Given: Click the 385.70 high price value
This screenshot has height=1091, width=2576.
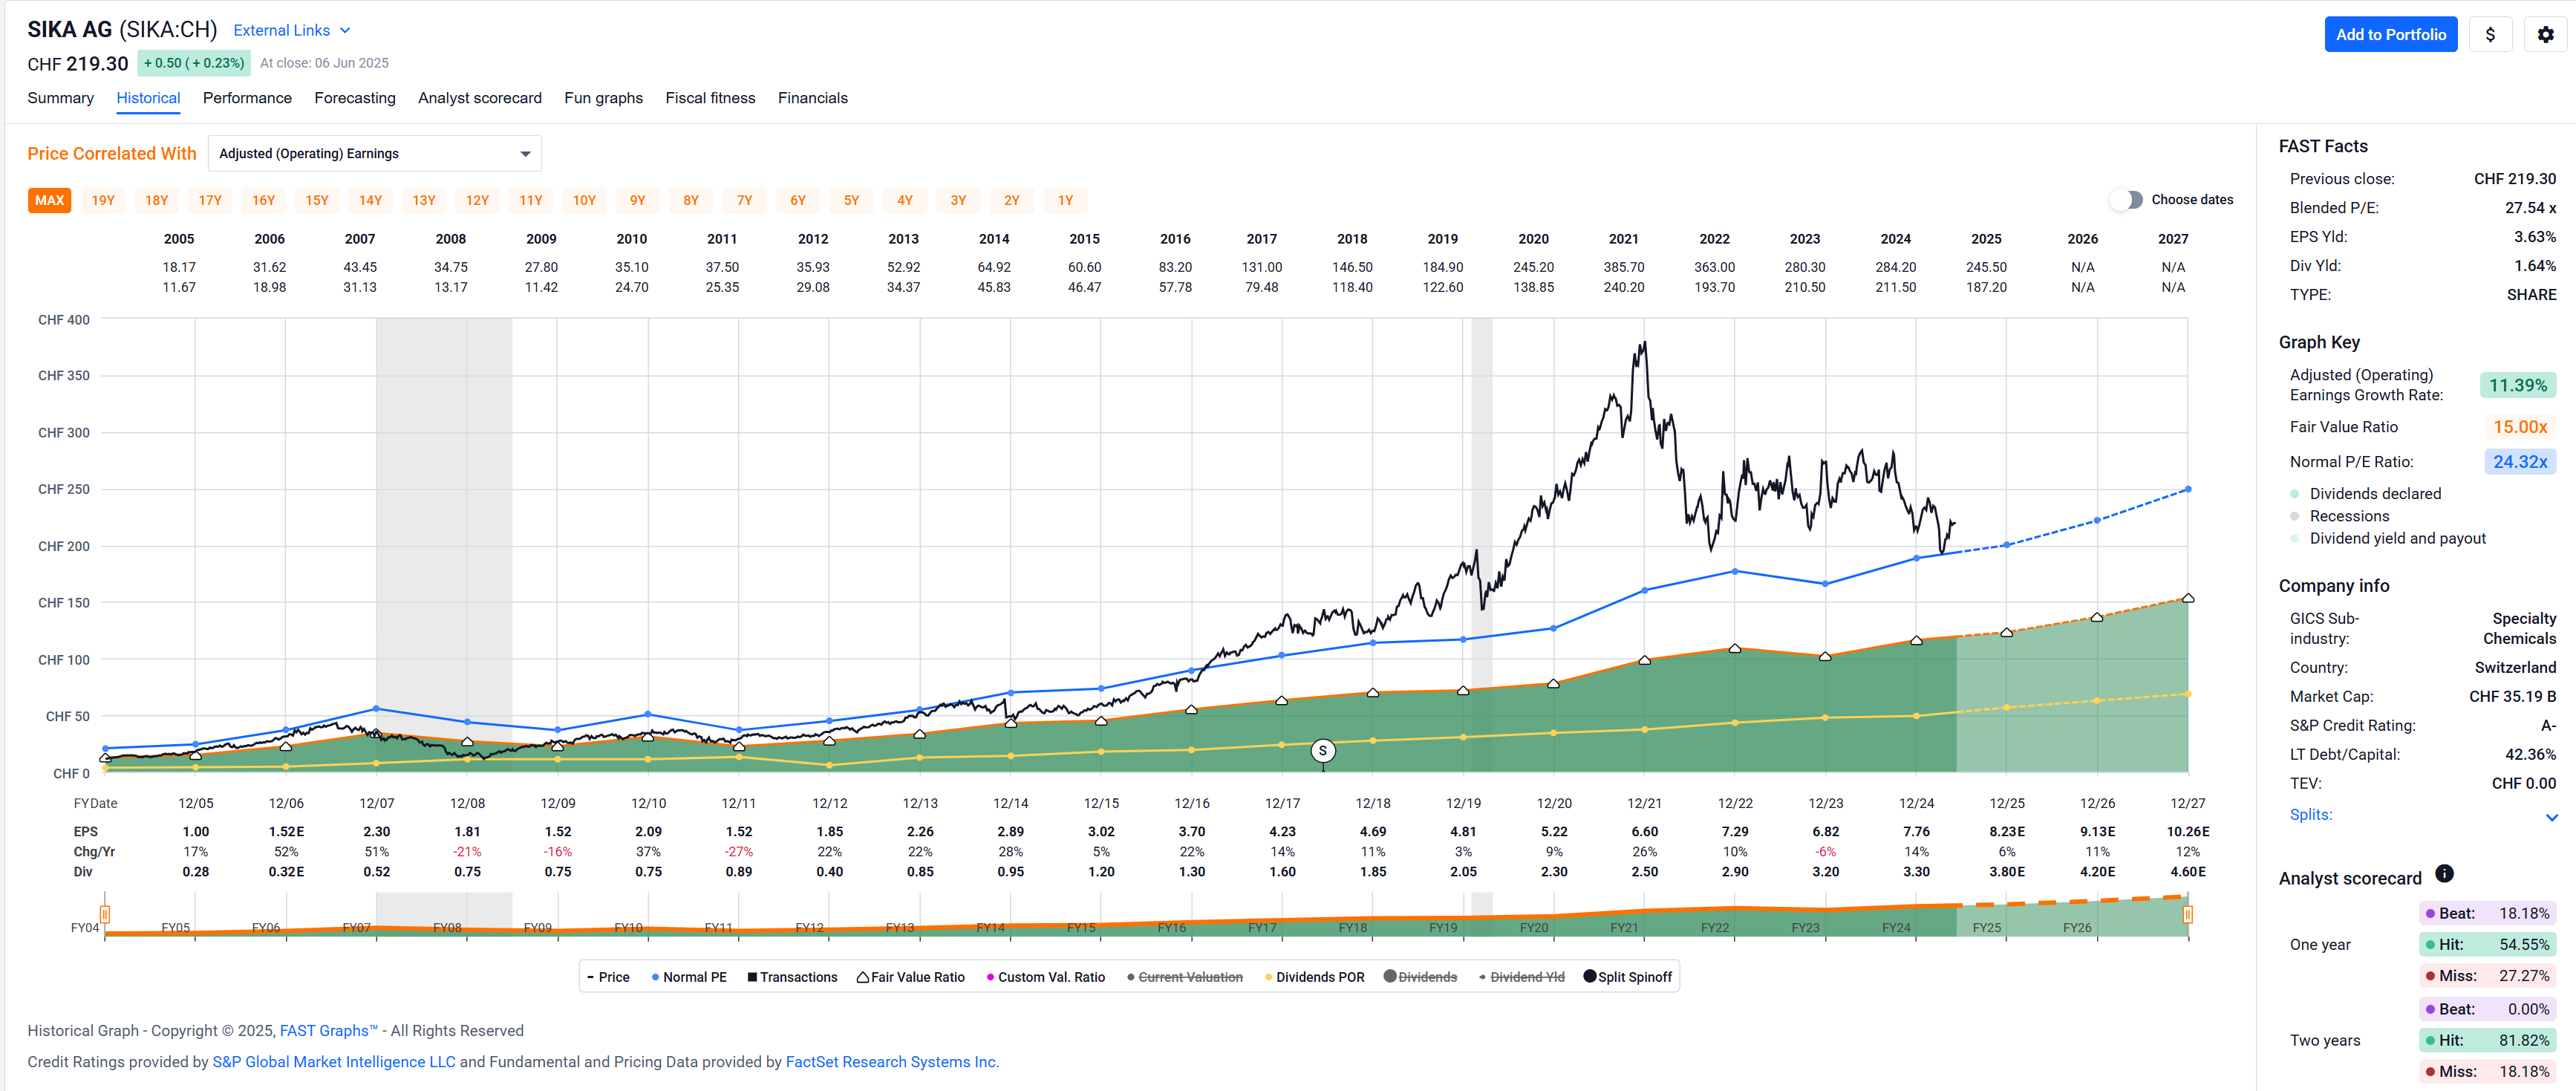Looking at the screenshot, I should click(x=1623, y=267).
